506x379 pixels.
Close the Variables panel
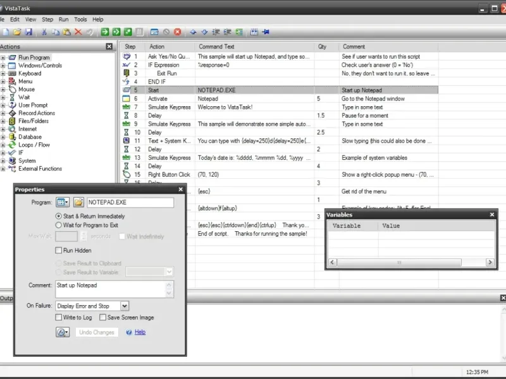492,214
